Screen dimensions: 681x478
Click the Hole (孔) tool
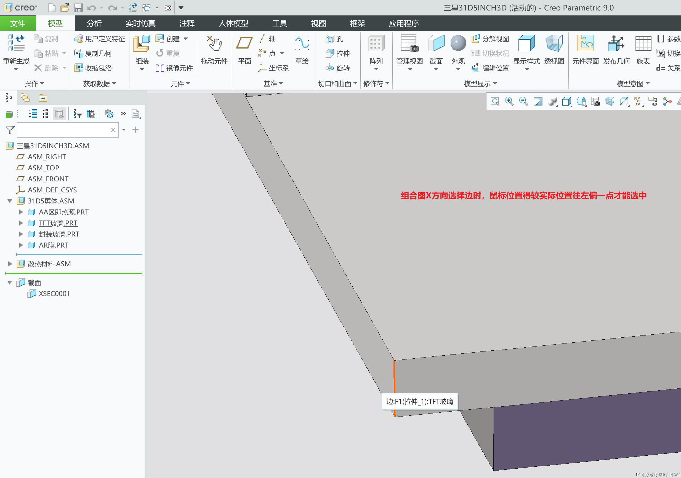[x=334, y=39]
